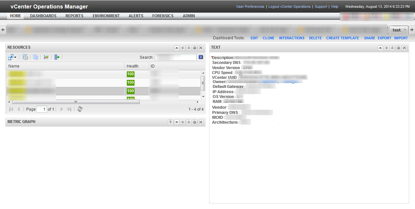Select the edit resource icon in Resources toolbar

(x=25, y=57)
